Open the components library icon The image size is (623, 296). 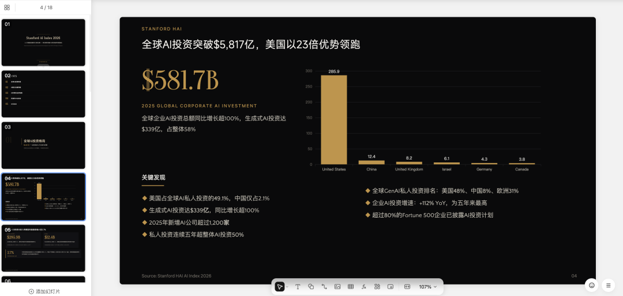tap(377, 287)
